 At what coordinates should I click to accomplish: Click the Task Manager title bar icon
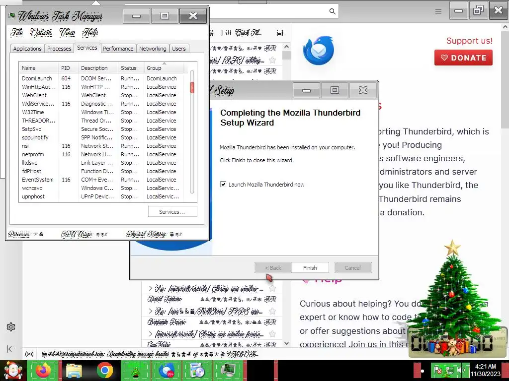pyautogui.click(x=12, y=15)
